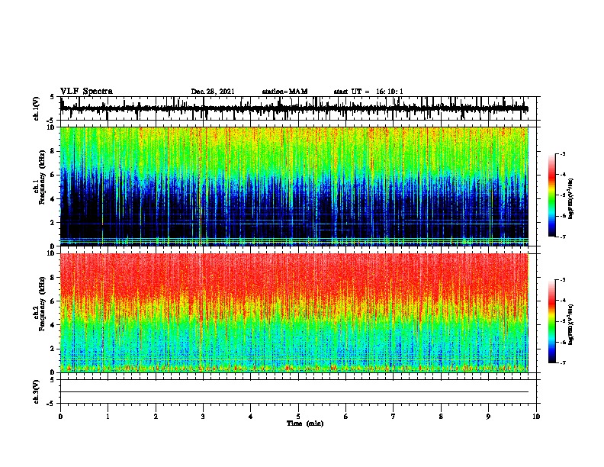Click the "VLF Spectra" title text
Image resolution: width=604 pixels, height=467 pixels.
coord(86,92)
